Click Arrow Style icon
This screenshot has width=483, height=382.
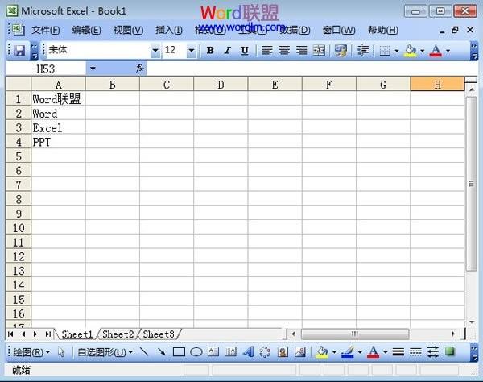coord(433,352)
